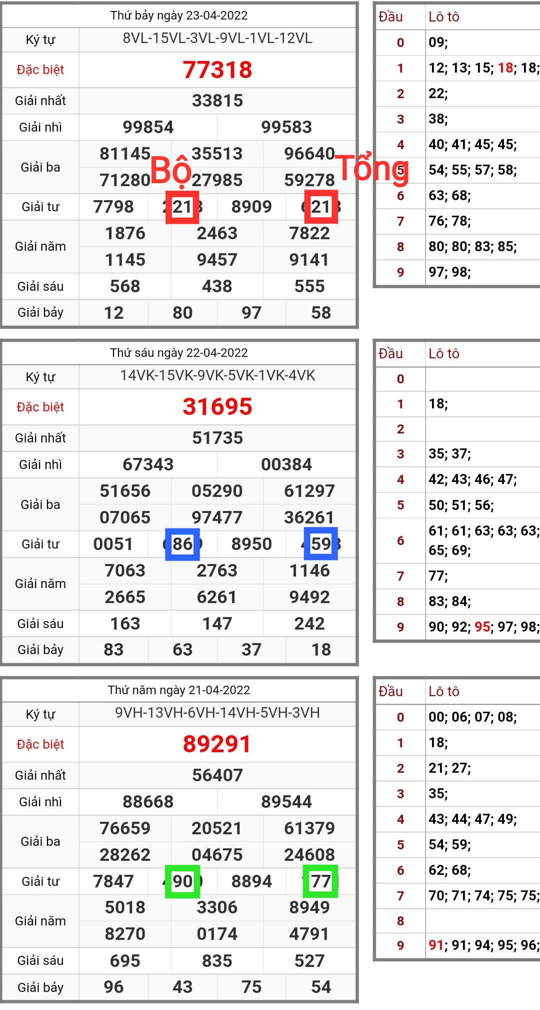The width and height of the screenshot is (540, 1010).
Task: Click special prize number 89291
Action: point(216,744)
